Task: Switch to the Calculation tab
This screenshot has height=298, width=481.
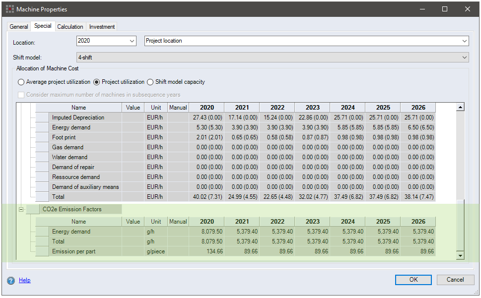Action: coord(70,27)
